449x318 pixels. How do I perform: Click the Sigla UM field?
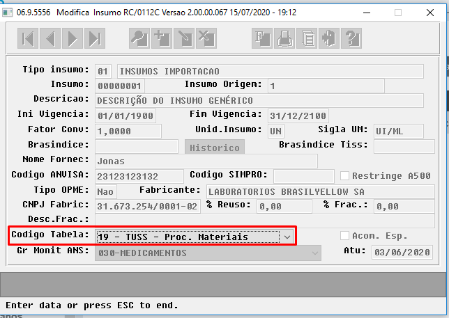pyautogui.click(x=399, y=131)
